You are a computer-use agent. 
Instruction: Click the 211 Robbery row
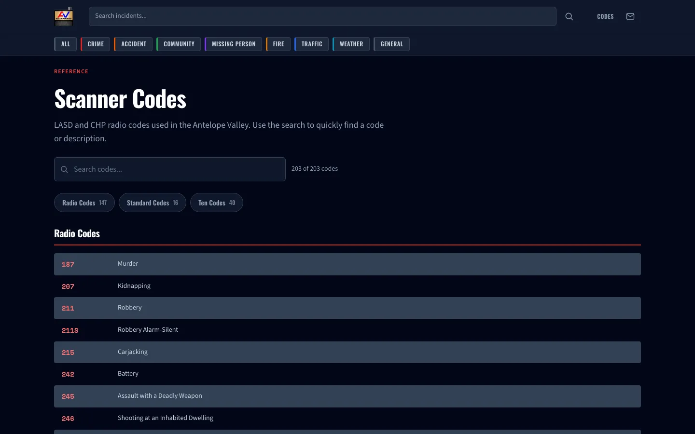click(347, 308)
